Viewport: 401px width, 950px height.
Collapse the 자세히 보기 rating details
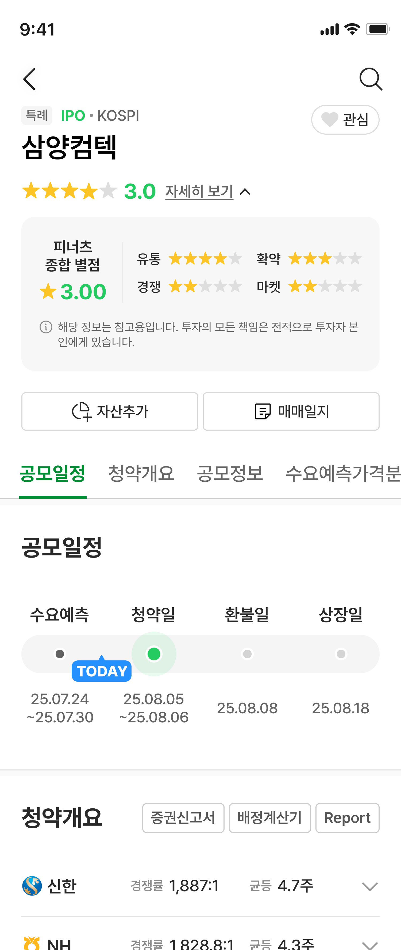point(208,191)
